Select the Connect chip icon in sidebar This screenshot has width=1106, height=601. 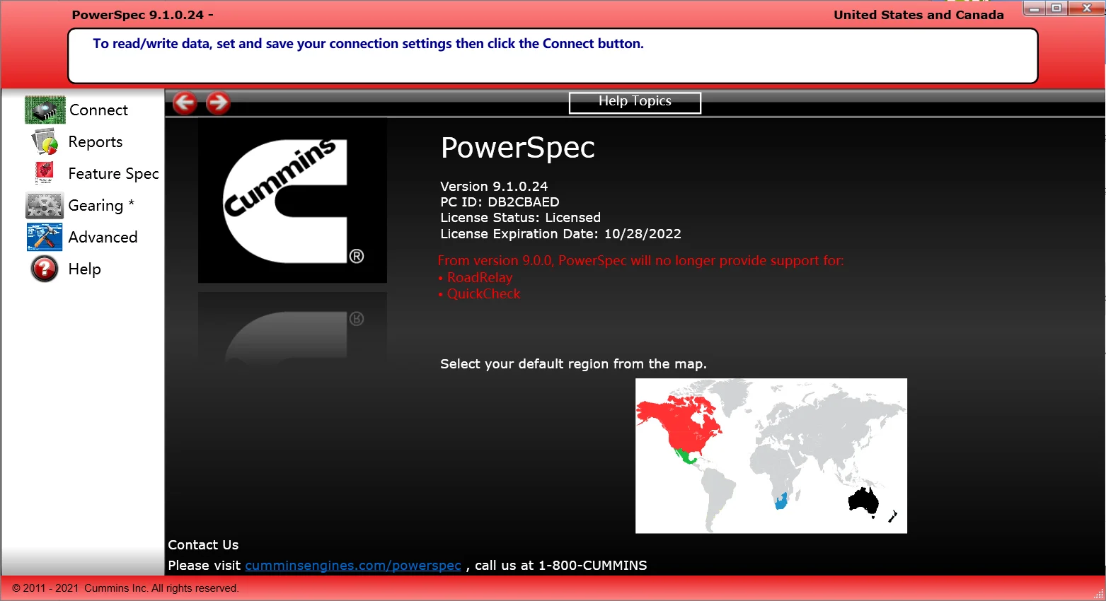pyautogui.click(x=44, y=110)
